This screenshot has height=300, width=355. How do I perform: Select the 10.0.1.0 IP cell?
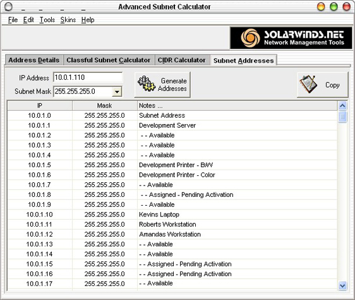pyautogui.click(x=40, y=116)
